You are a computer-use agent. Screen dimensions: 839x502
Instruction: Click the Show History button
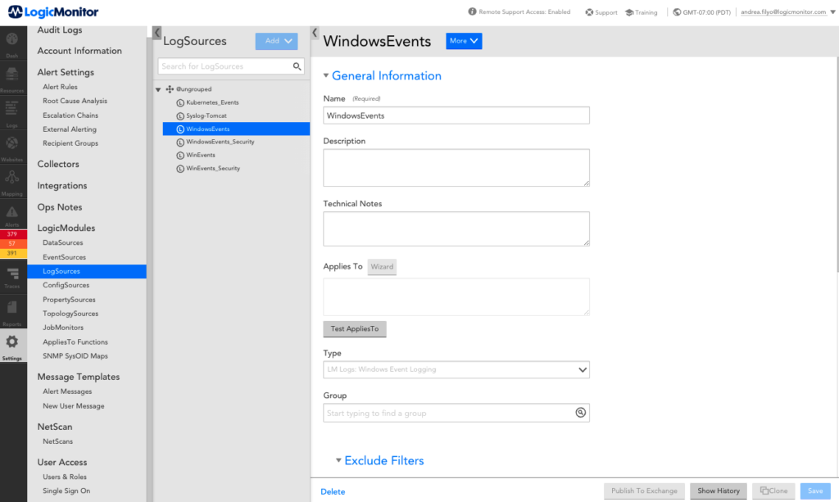tap(719, 491)
